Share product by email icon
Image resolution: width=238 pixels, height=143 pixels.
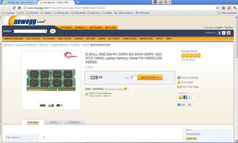(x=180, y=97)
